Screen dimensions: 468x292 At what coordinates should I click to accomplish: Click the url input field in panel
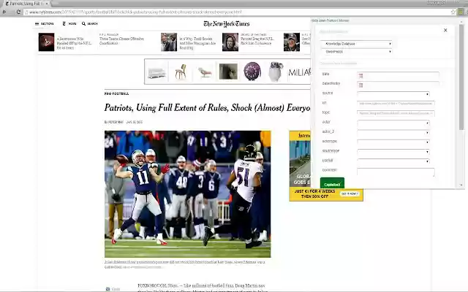tap(396, 104)
